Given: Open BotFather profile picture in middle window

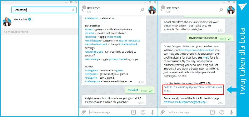Looking at the screenshot, I should pyautogui.click(x=152, y=10).
